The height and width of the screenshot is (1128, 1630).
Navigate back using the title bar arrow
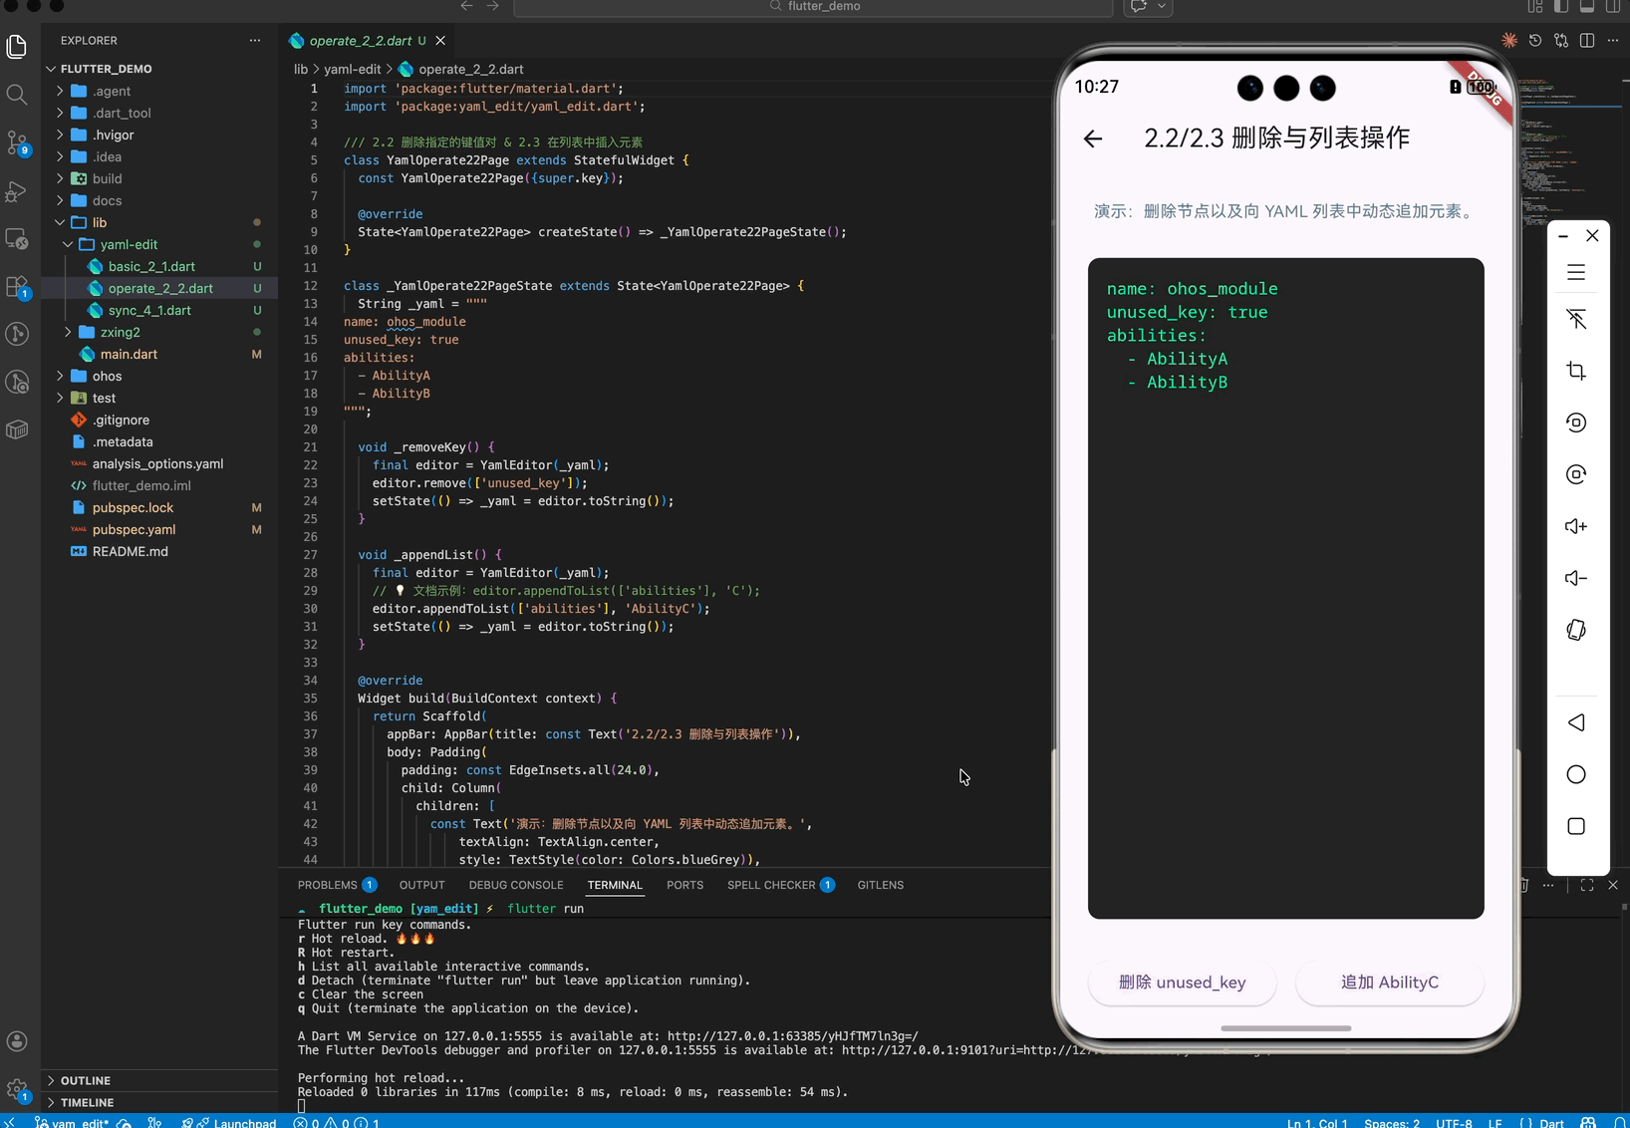[x=466, y=6]
